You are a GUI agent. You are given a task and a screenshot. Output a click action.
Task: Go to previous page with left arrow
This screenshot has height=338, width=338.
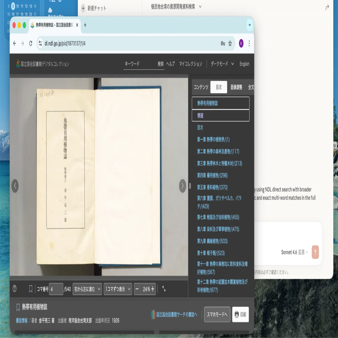click(15, 186)
